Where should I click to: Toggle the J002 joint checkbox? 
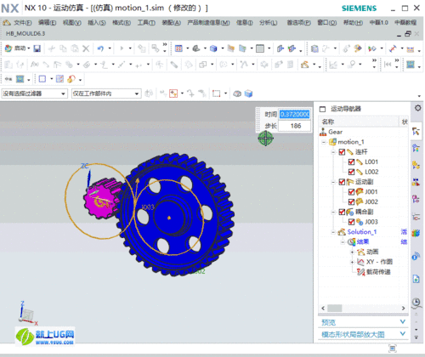pos(351,201)
